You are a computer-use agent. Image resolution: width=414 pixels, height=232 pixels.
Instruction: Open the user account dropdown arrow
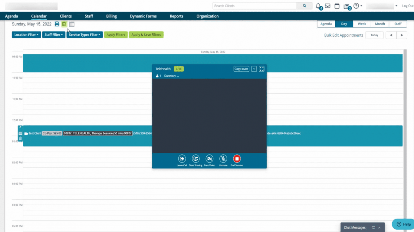pos(396,6)
